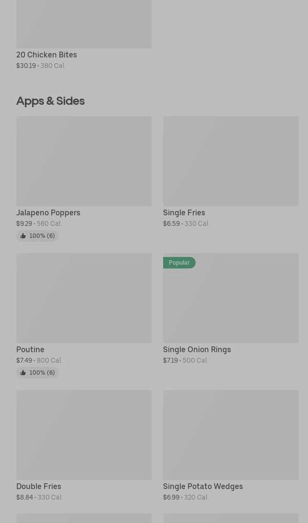Click the thumbs-up icon under Jalapeno Poppers
308x523 pixels.
[23, 236]
